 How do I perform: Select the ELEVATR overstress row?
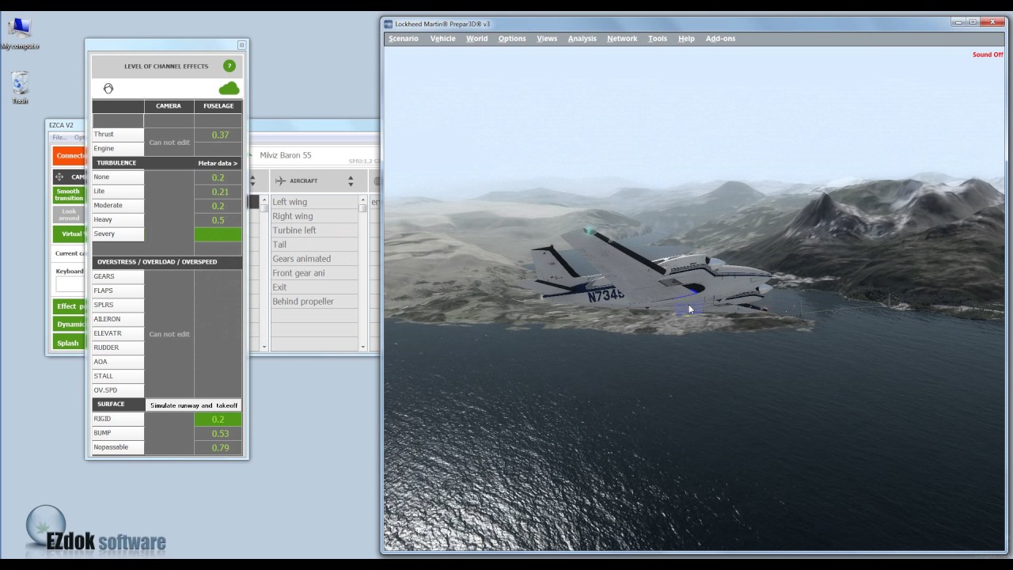coord(118,334)
